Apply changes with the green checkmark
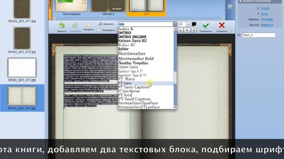 point(205,26)
